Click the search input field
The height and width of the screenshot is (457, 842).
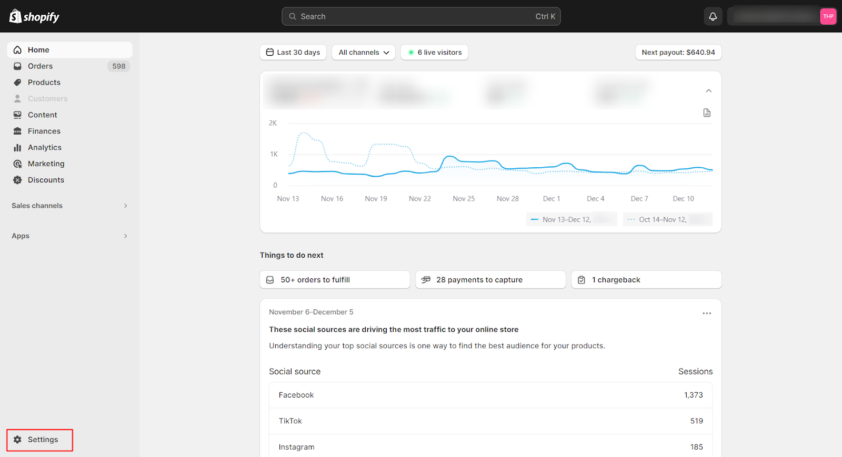[421, 16]
